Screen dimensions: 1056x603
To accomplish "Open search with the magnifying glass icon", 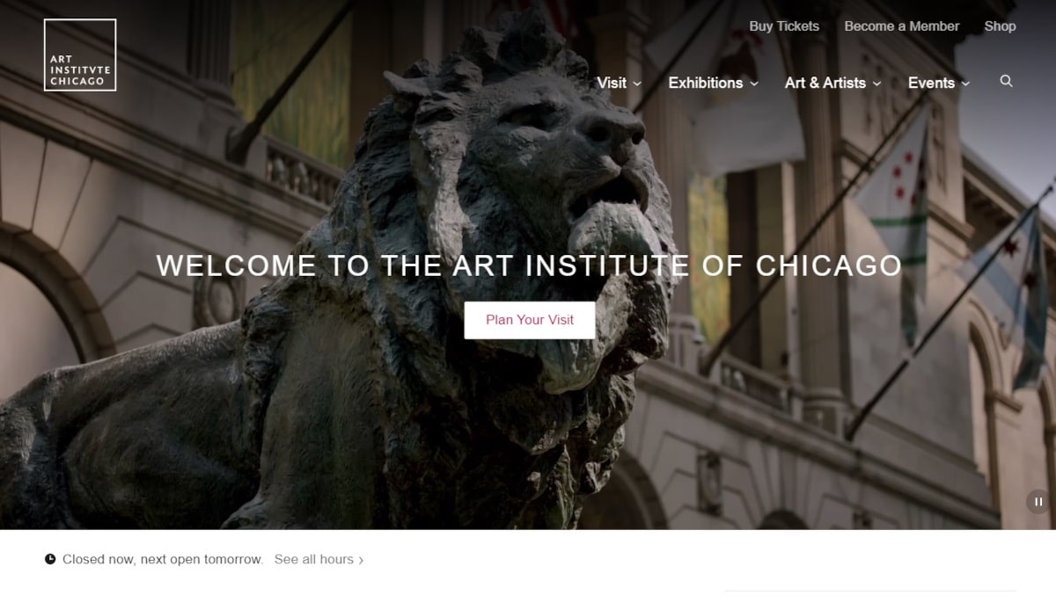I will (1007, 81).
